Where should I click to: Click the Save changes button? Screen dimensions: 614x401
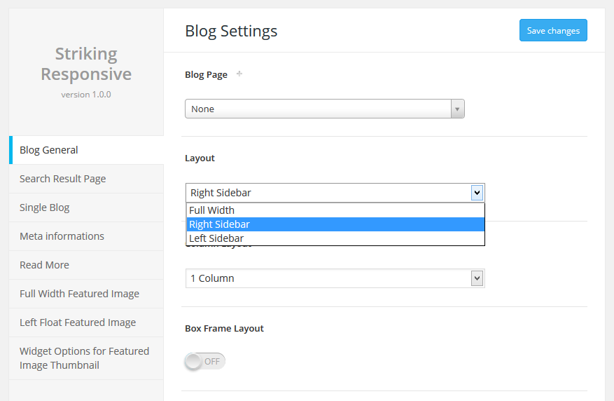(x=552, y=31)
